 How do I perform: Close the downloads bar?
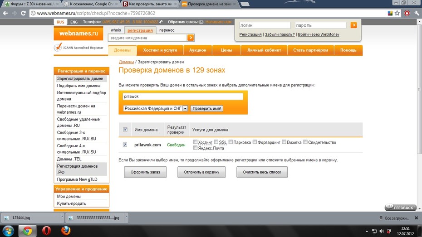coord(417,218)
